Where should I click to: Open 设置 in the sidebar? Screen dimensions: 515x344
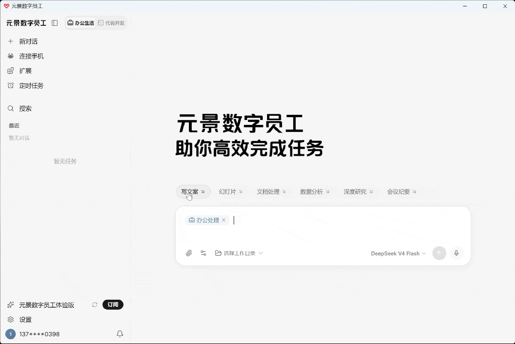(x=25, y=320)
